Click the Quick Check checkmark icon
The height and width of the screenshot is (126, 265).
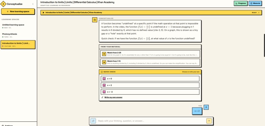(x=102, y=72)
